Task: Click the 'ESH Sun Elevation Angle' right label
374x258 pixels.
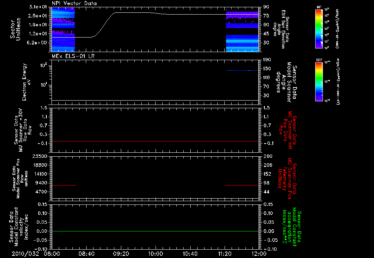Action: pyautogui.click(x=282, y=29)
